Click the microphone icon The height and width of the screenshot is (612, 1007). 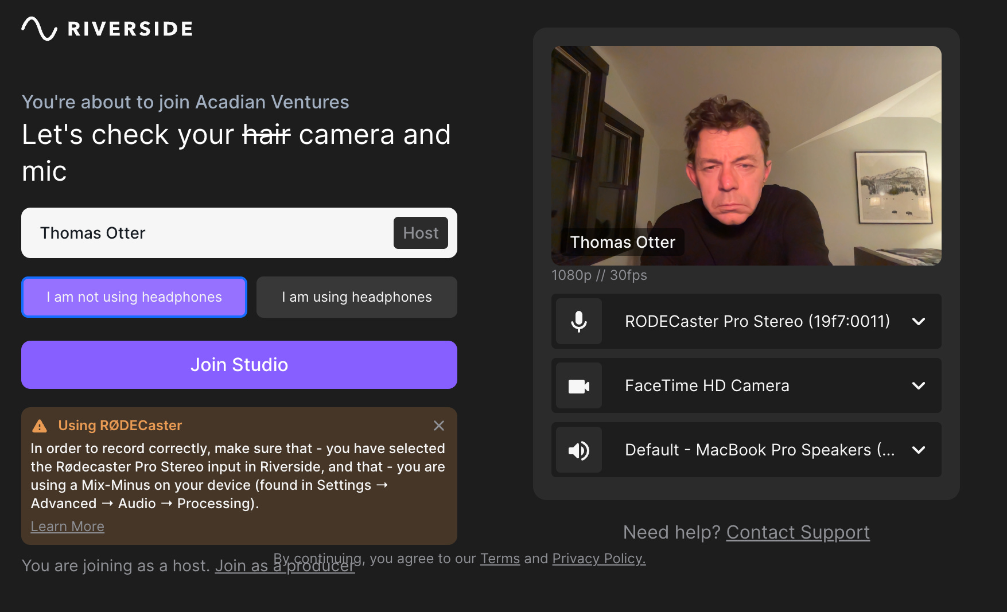click(x=579, y=321)
